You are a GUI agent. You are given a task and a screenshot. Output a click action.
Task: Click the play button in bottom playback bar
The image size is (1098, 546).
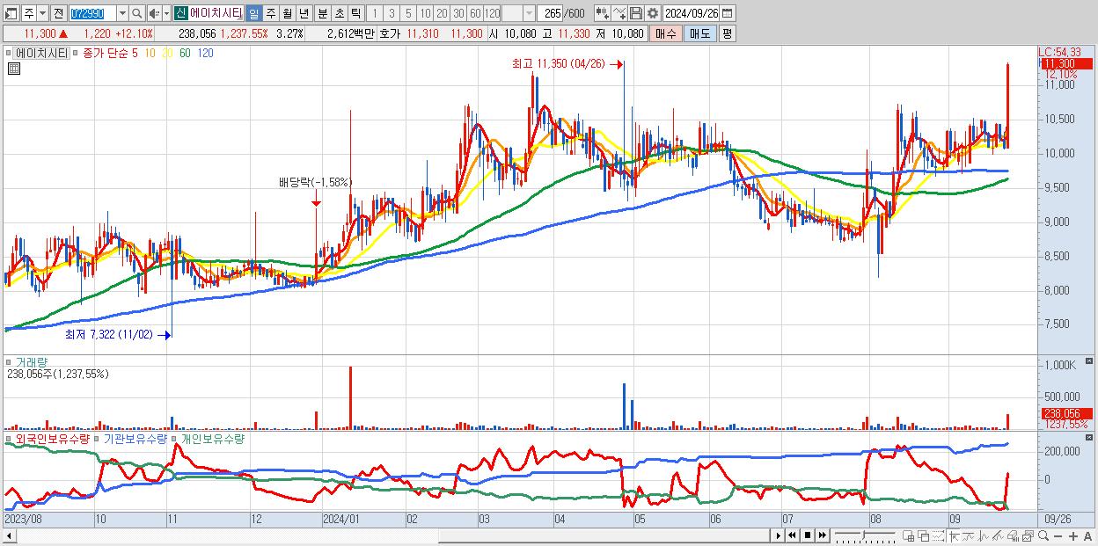pyautogui.click(x=778, y=535)
